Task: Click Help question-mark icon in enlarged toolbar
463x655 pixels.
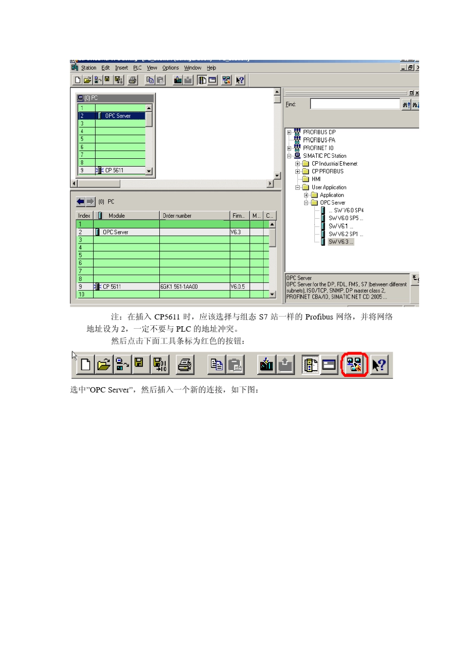Action: point(379,364)
